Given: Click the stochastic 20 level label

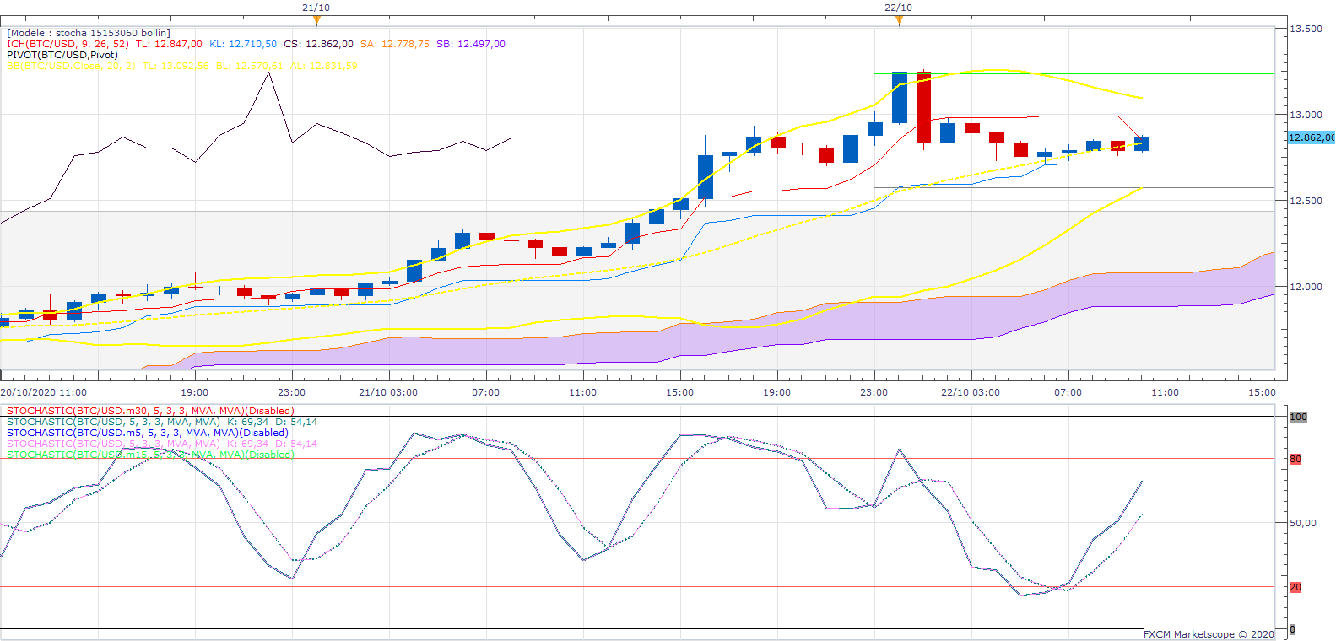Looking at the screenshot, I should [x=1295, y=587].
